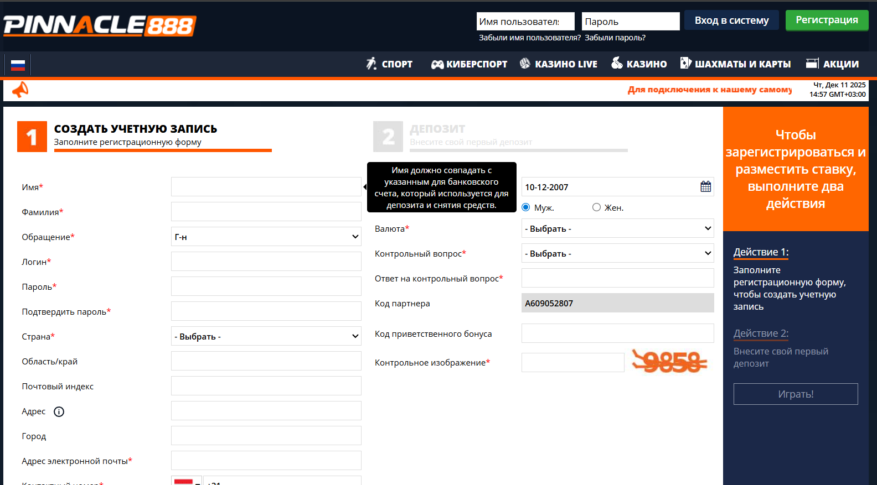
Task: Click the running figure Спорт icon
Action: click(371, 64)
